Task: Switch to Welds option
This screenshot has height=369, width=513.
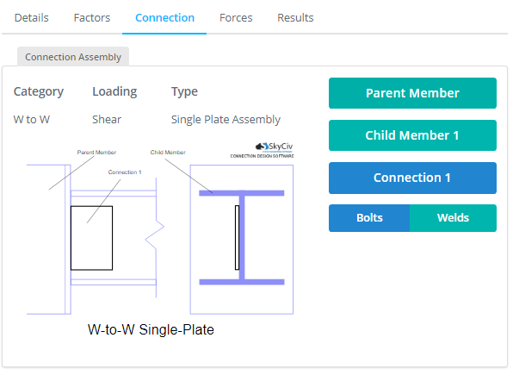Action: [x=453, y=218]
